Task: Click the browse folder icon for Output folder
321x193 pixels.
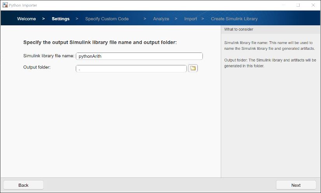Action: (x=193, y=68)
